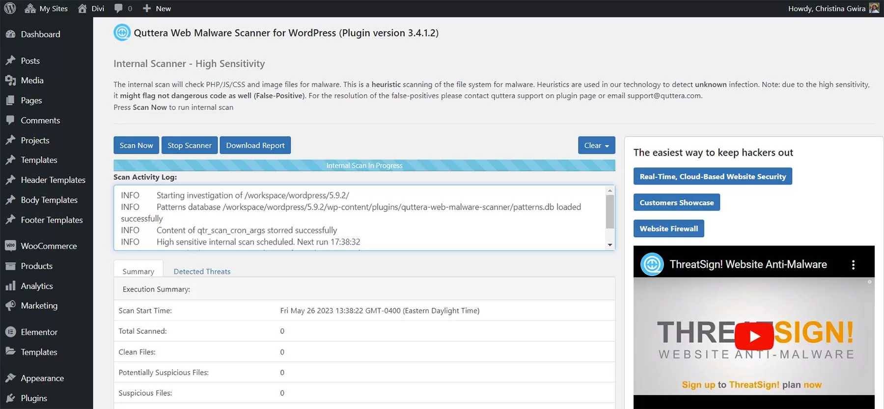Image resolution: width=884 pixels, height=409 pixels.
Task: Open My Sites multisite icon
Action: pyautogui.click(x=30, y=8)
